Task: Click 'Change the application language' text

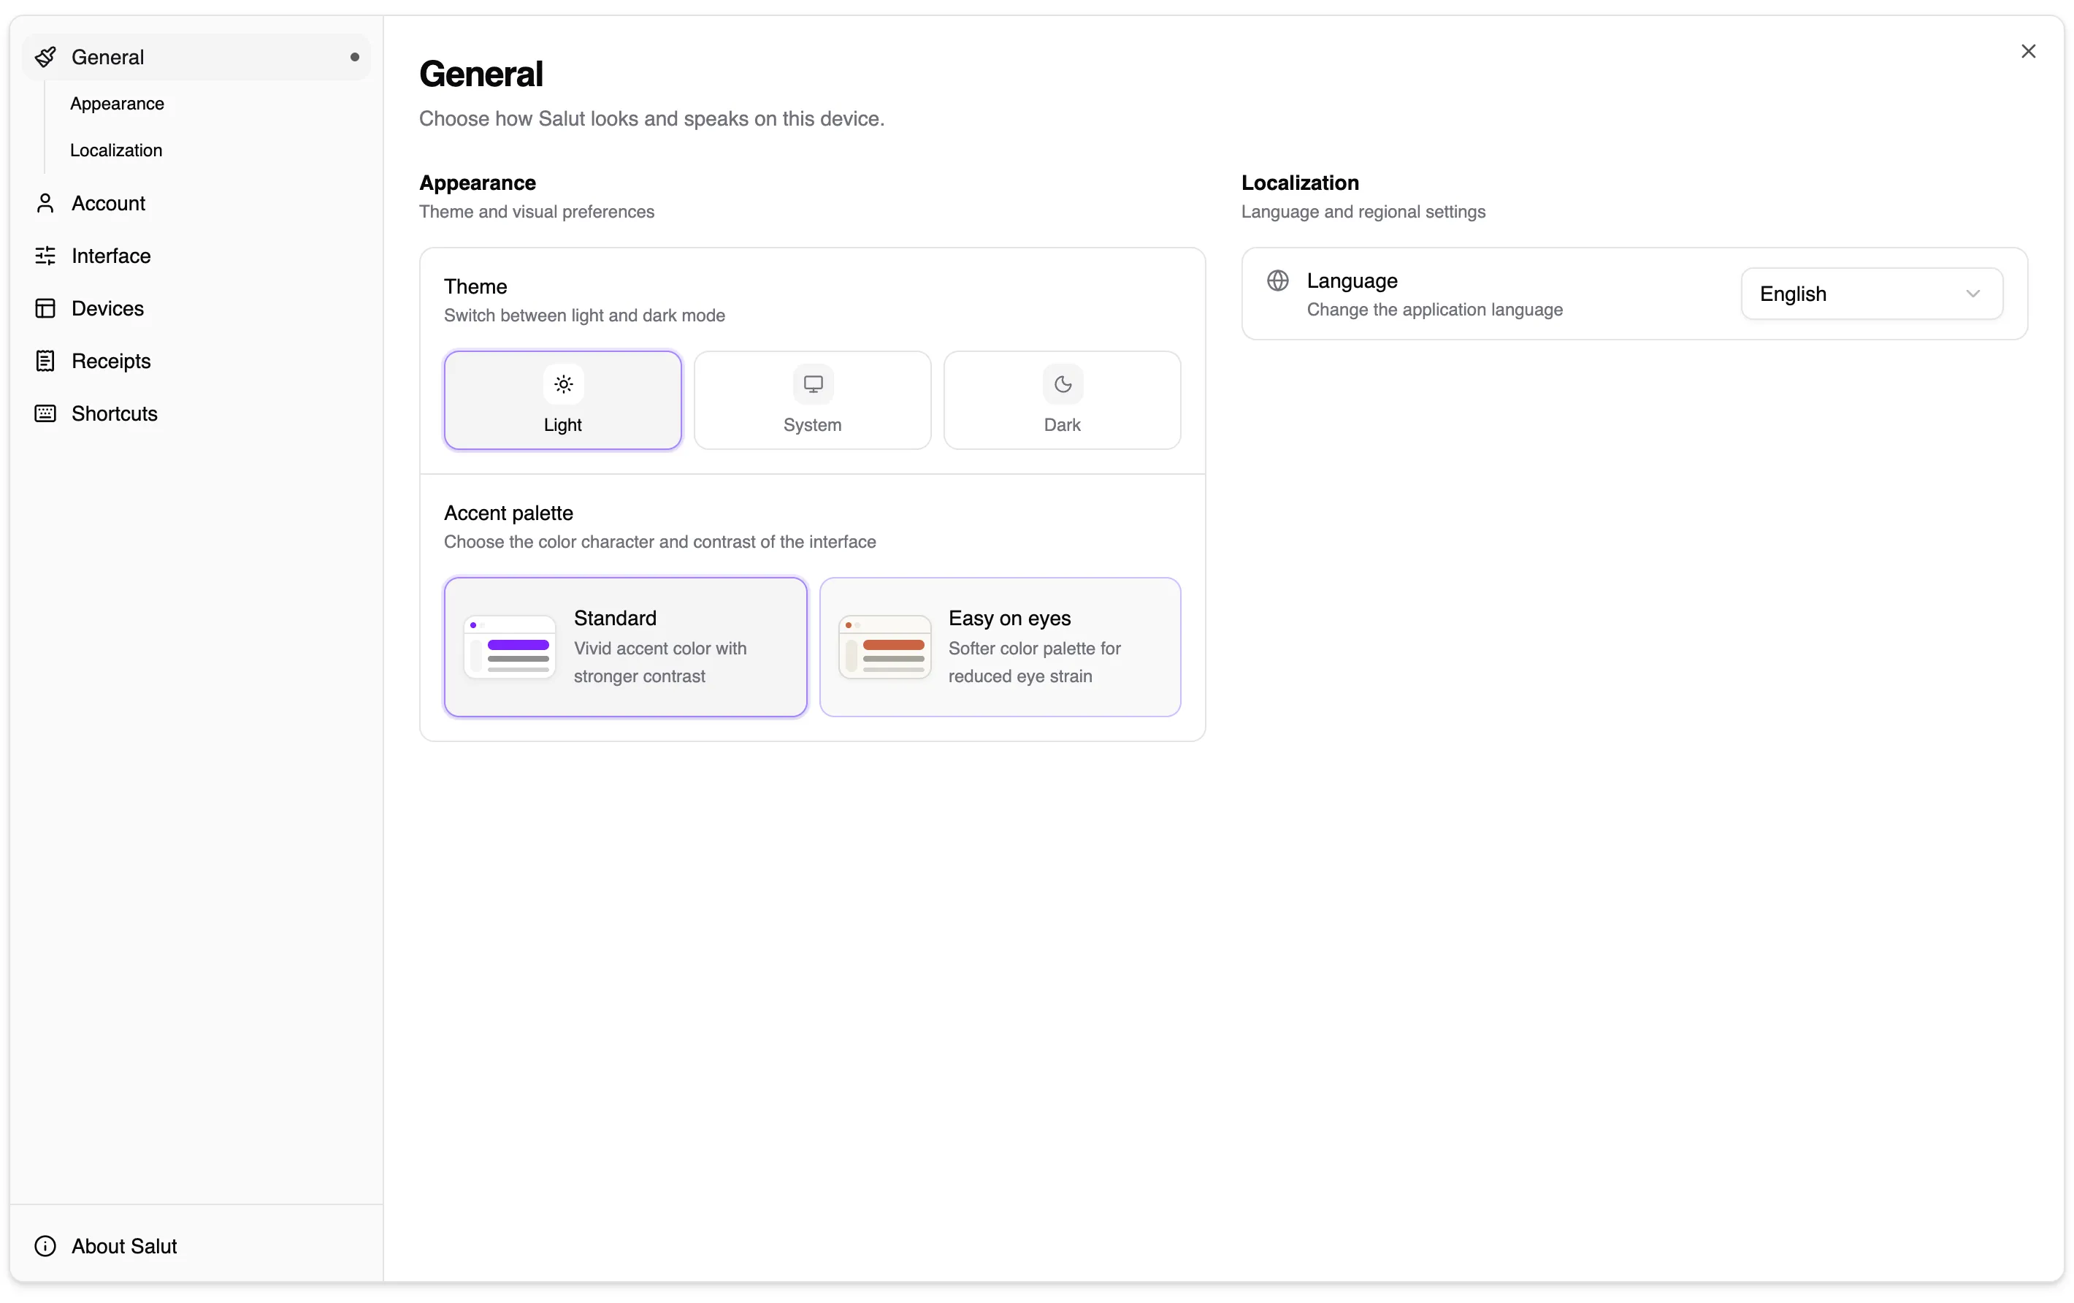Action: [x=1434, y=309]
